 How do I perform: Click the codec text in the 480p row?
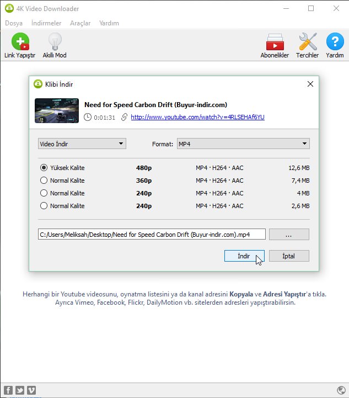pos(219,168)
